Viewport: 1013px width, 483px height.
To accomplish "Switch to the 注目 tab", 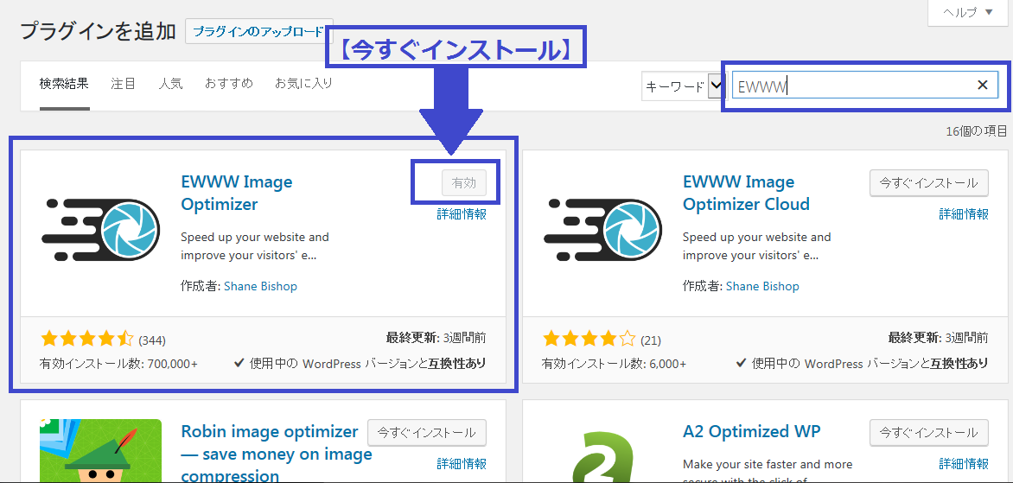I will (124, 84).
